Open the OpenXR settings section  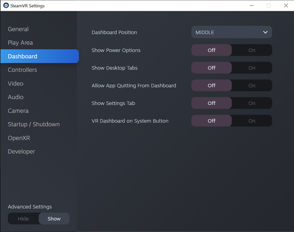(x=19, y=138)
